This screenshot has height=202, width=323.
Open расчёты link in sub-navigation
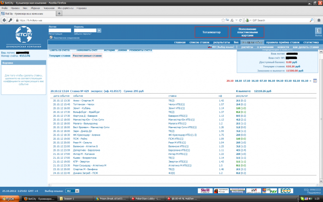pyautogui.click(x=247, y=47)
